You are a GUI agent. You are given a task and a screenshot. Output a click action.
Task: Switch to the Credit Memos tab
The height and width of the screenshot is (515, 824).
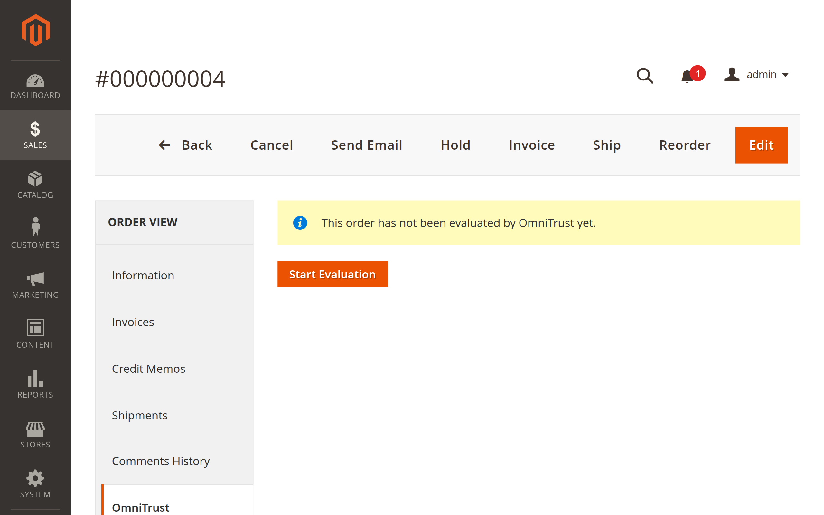pos(174,369)
